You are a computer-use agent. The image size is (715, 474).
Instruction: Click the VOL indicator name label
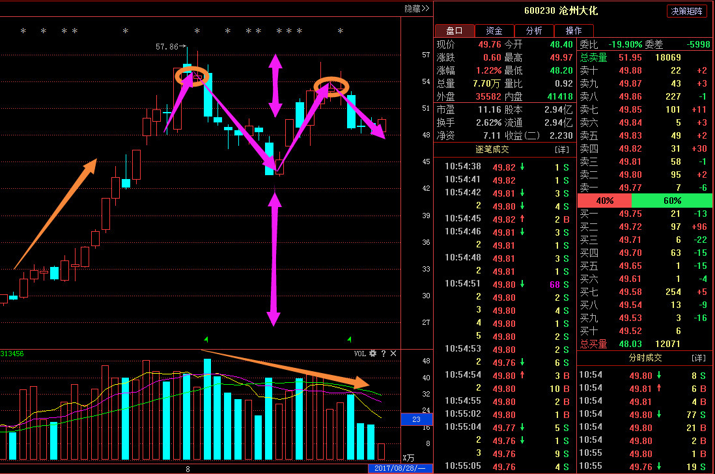coord(360,354)
